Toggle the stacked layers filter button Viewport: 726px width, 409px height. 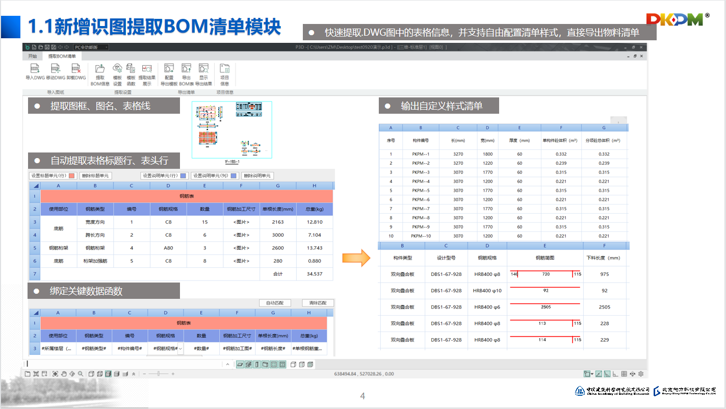pyautogui.click(x=249, y=364)
